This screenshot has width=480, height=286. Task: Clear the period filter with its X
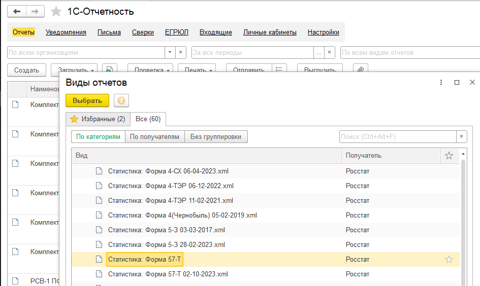(x=329, y=53)
